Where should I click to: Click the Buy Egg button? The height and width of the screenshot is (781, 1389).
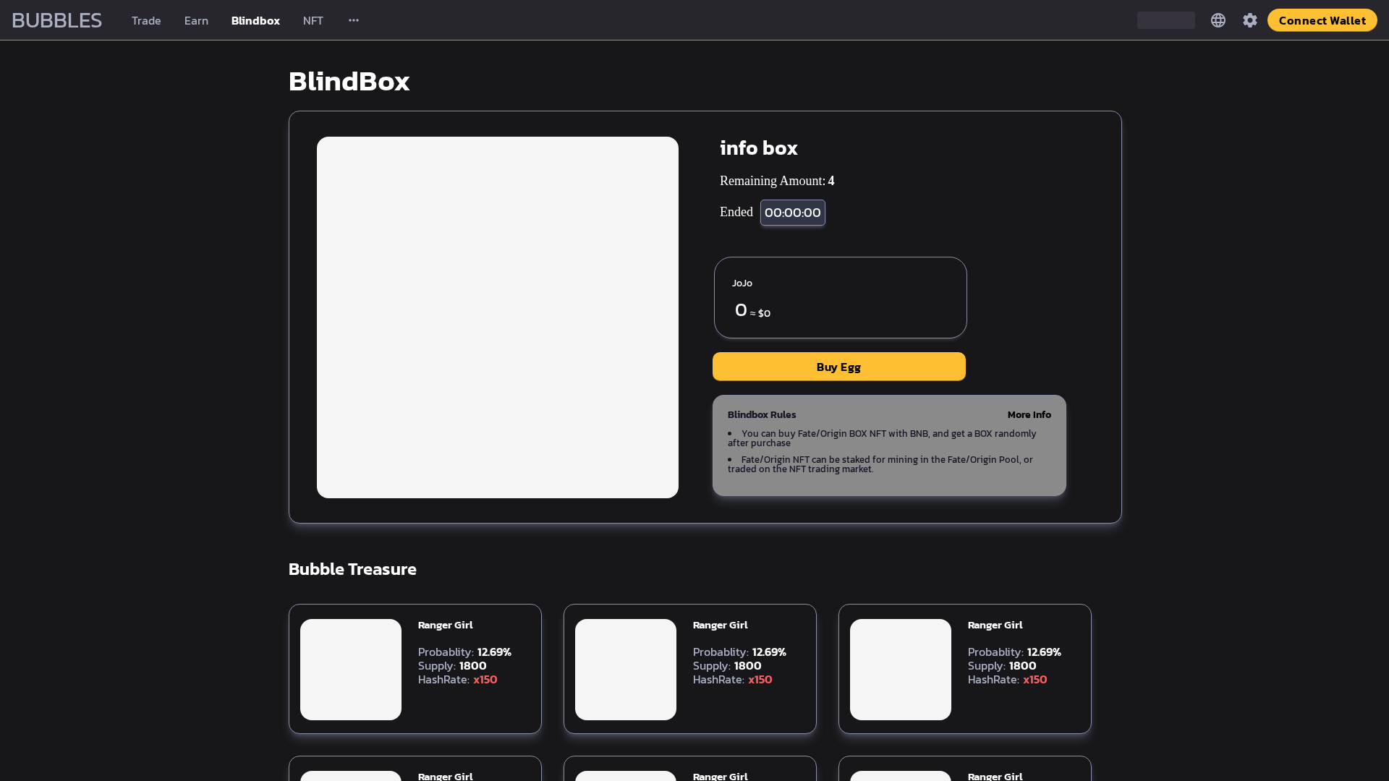coord(839,367)
